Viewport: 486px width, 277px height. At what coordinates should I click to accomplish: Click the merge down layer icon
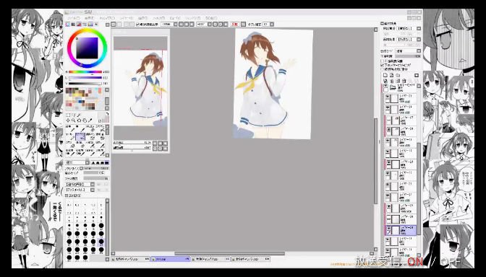[391, 81]
